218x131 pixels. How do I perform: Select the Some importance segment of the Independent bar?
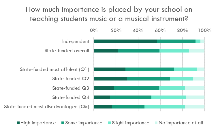click(x=176, y=41)
